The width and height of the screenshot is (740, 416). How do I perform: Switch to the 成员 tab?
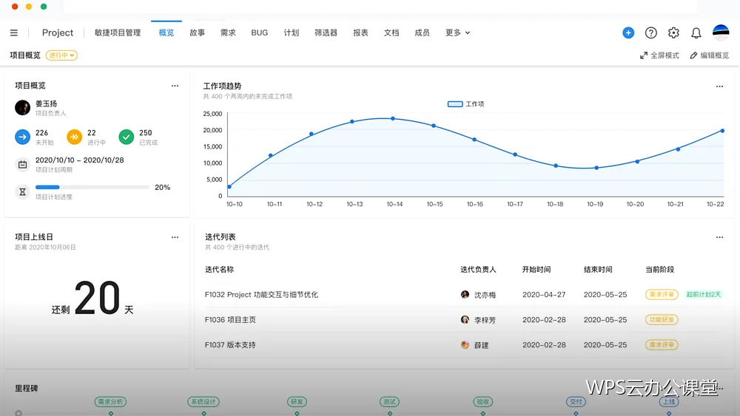click(422, 33)
